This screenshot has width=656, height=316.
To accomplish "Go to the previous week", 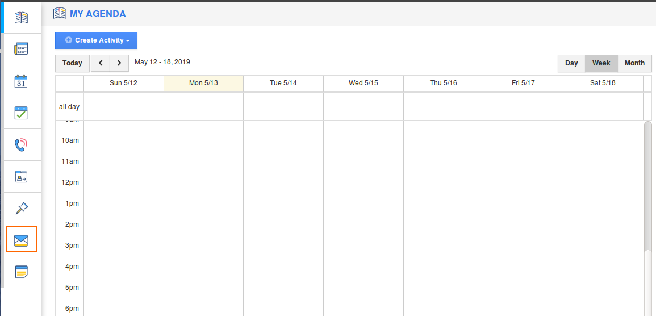I will (x=101, y=63).
